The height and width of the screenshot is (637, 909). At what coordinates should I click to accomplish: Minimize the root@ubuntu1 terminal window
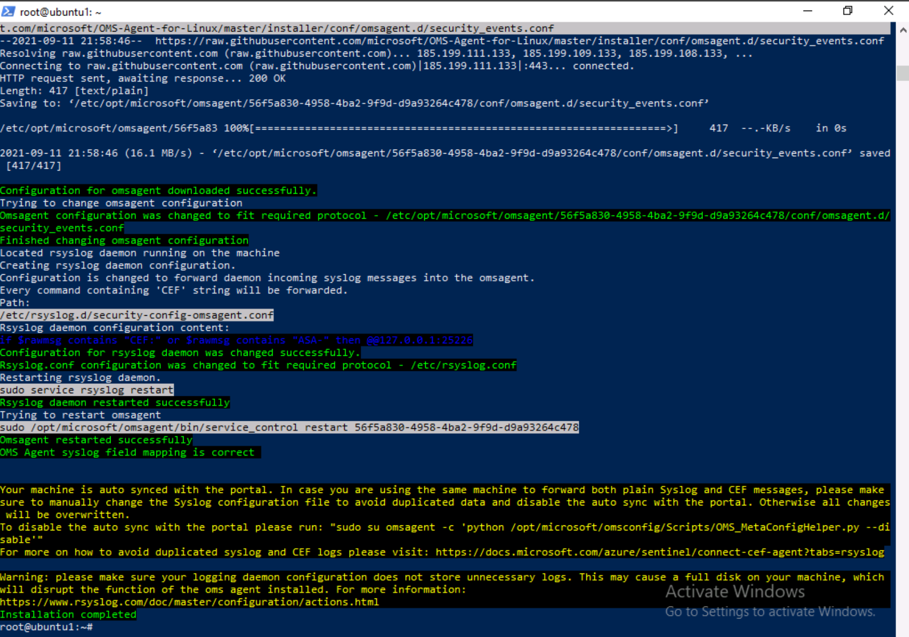807,11
